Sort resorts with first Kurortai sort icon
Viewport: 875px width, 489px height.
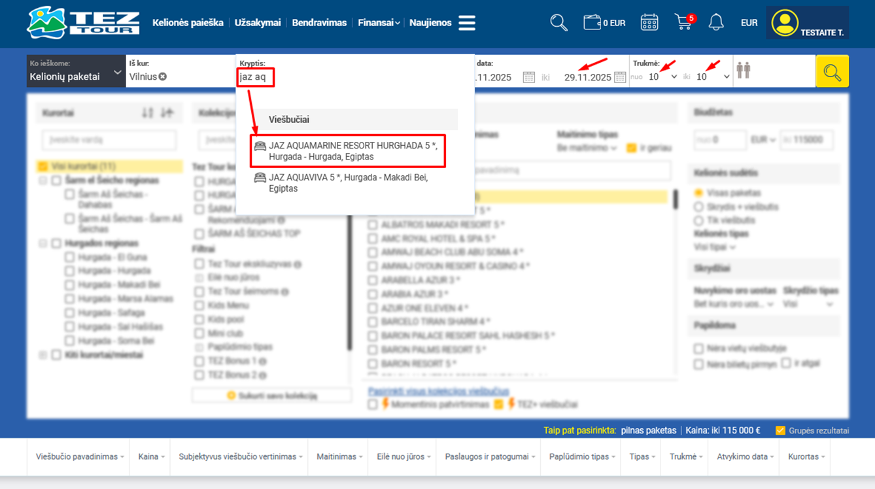pyautogui.click(x=148, y=113)
